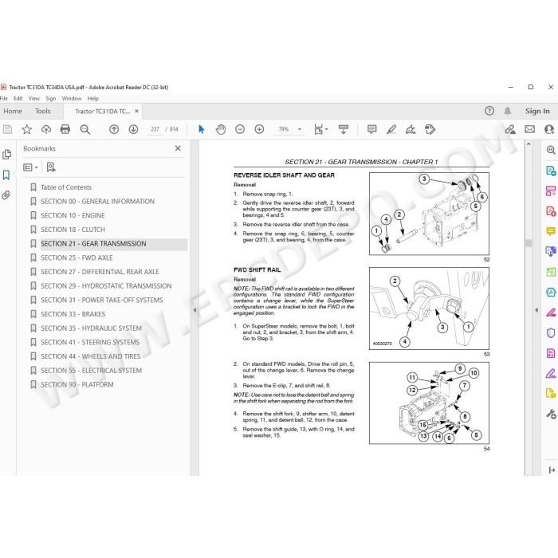This screenshot has width=558, height=558.
Task: Toggle the Bookmarks panel icon
Action: click(x=6, y=175)
